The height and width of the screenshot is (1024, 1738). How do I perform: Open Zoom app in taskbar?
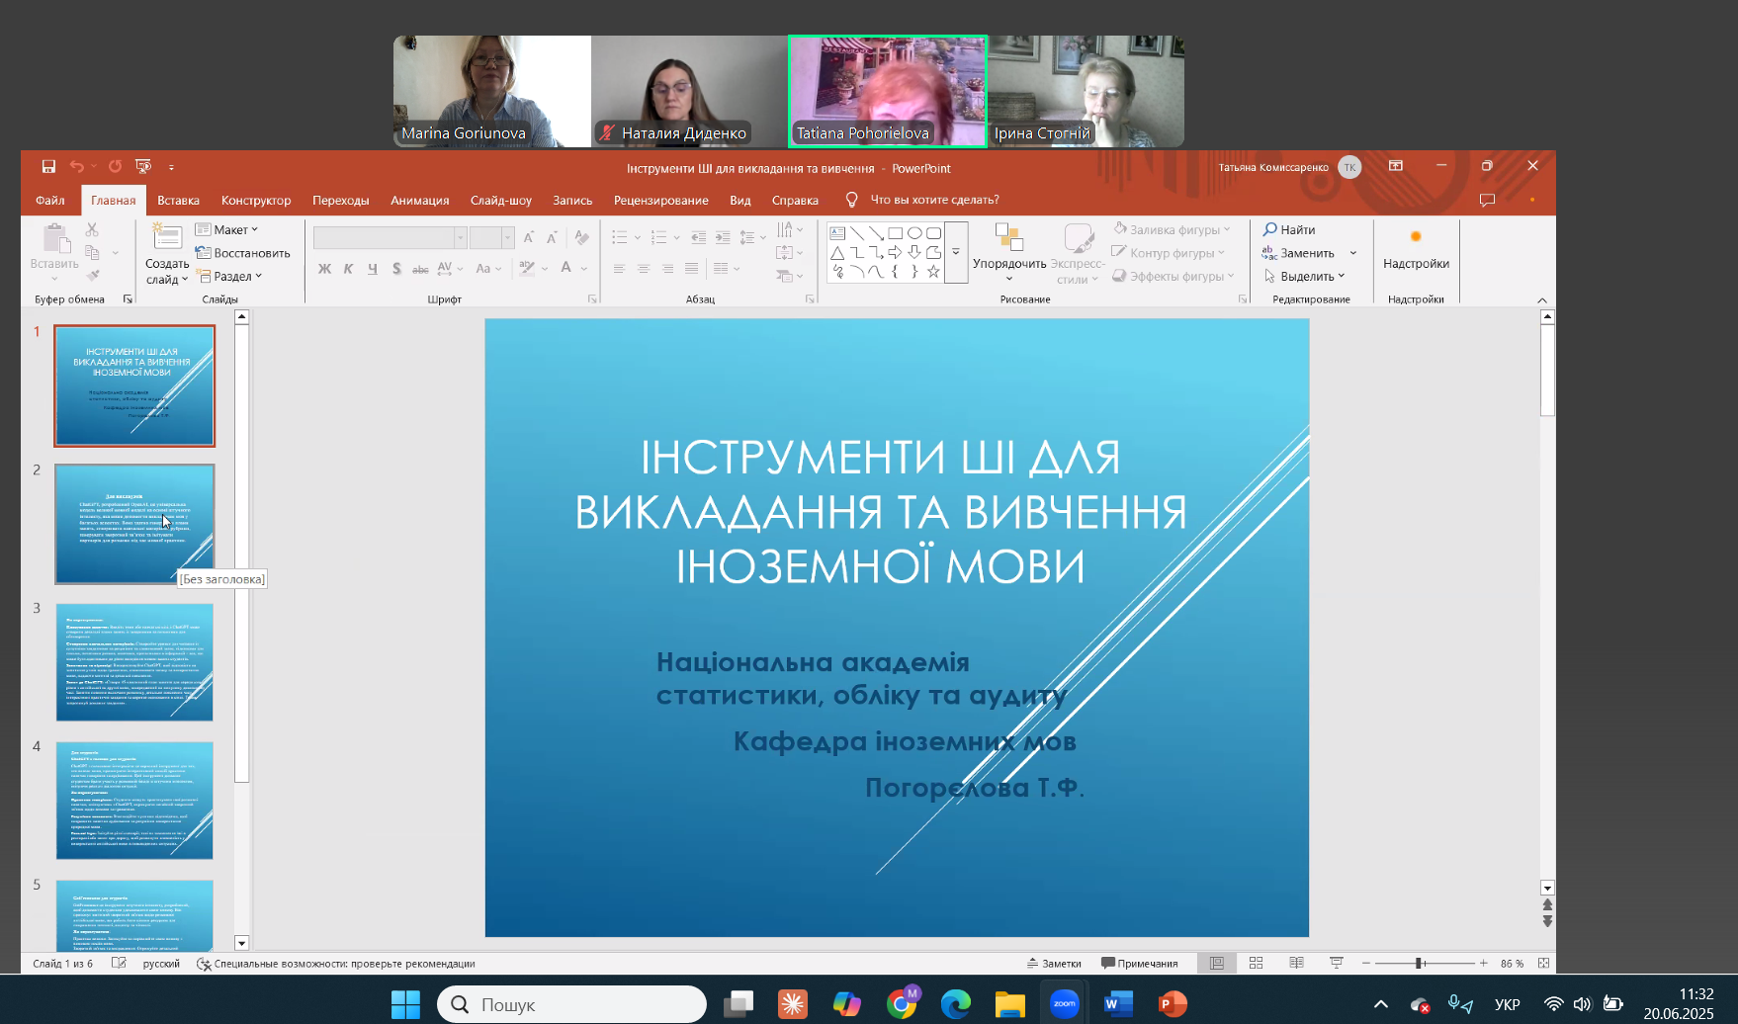pyautogui.click(x=1064, y=1004)
